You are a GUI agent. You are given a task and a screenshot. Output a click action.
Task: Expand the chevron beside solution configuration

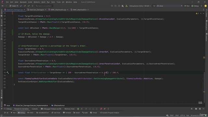[x=154, y=6]
